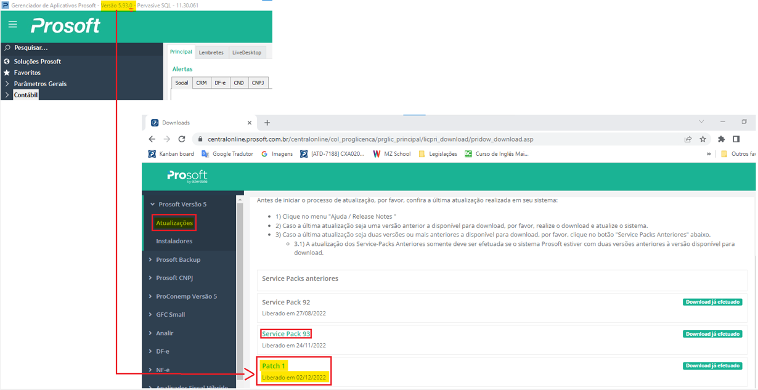Viewport: 758px width, 390px height.
Task: Open the Kanban board bookmark
Action: 171,154
